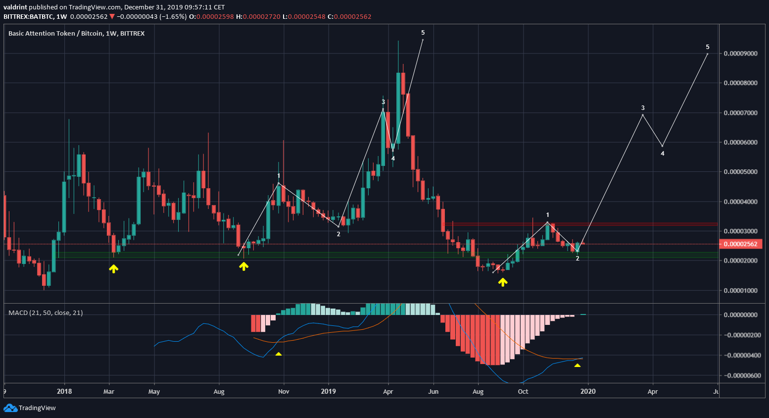Screen dimensions: 769x418
Task: Click the rightmost yellow MACD triangle signal
Action: 577,365
